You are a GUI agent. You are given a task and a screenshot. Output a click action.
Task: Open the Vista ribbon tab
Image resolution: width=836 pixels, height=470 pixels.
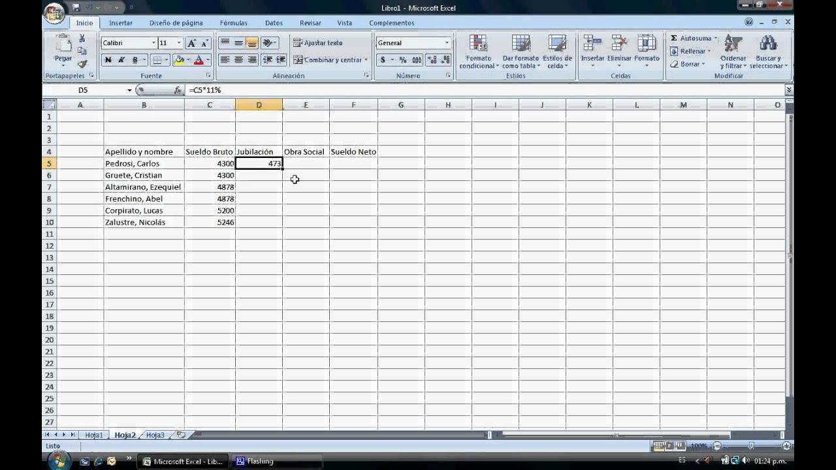click(345, 23)
